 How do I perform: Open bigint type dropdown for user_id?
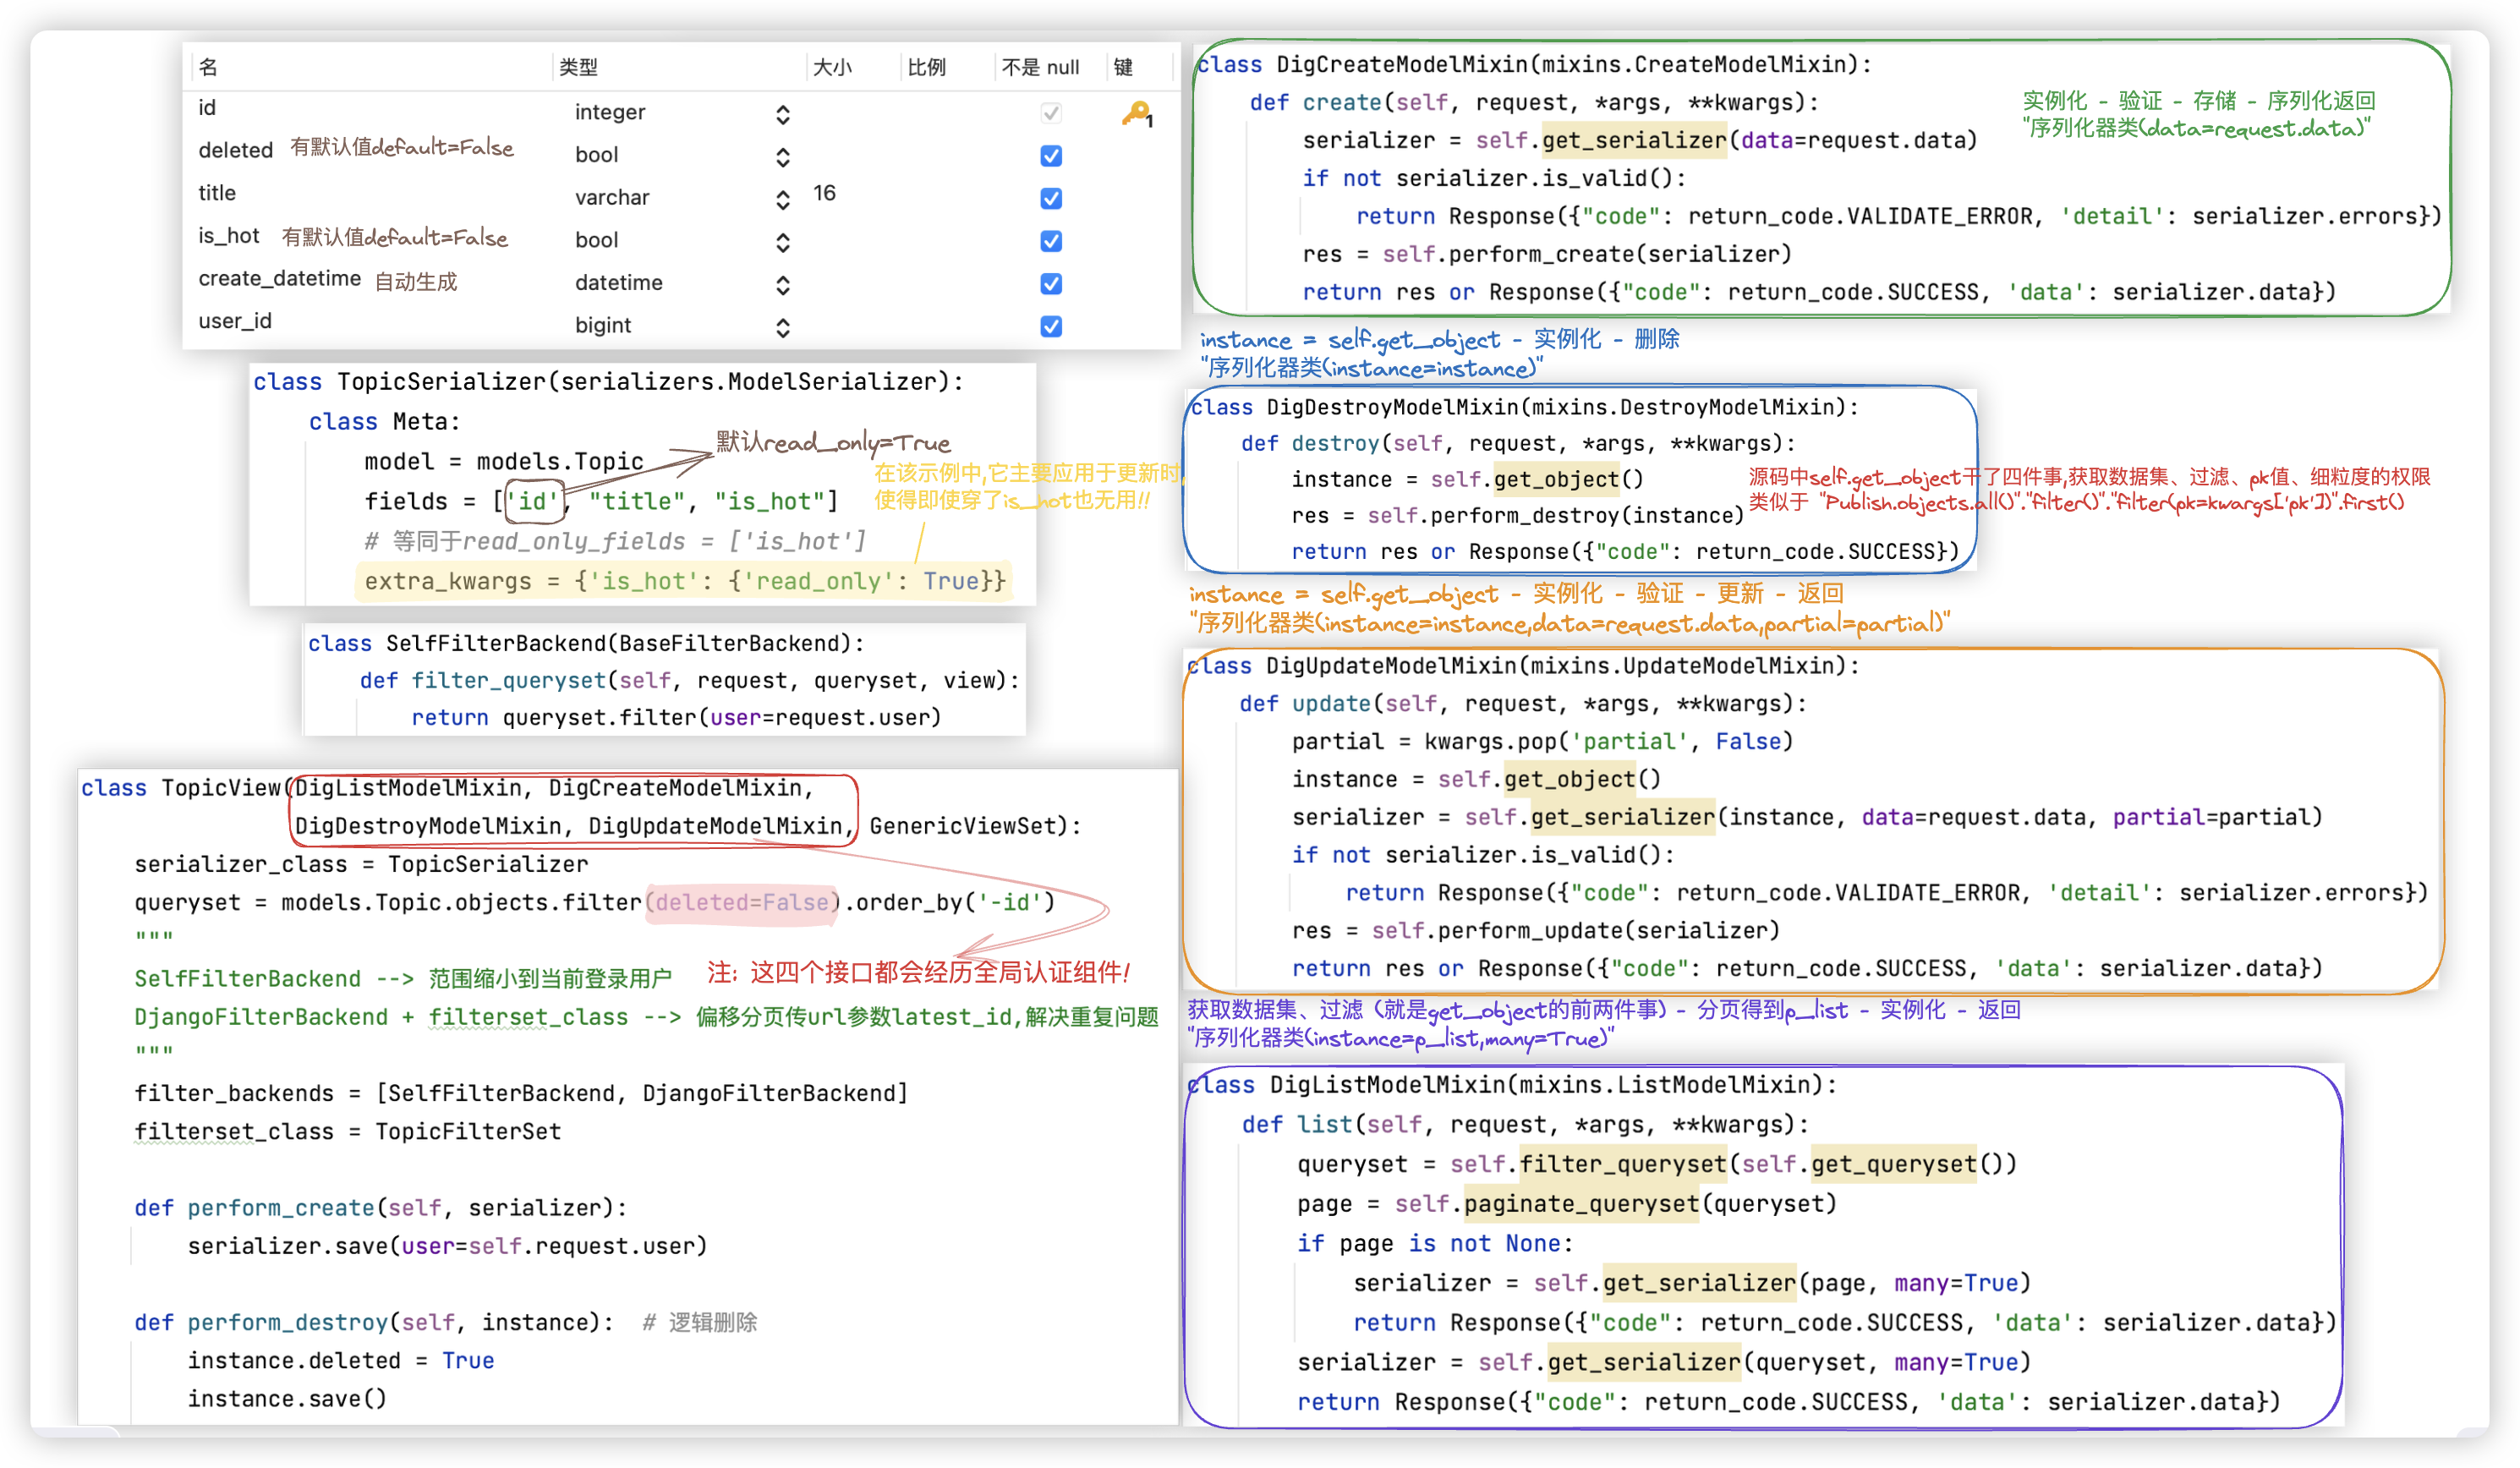coord(783,328)
